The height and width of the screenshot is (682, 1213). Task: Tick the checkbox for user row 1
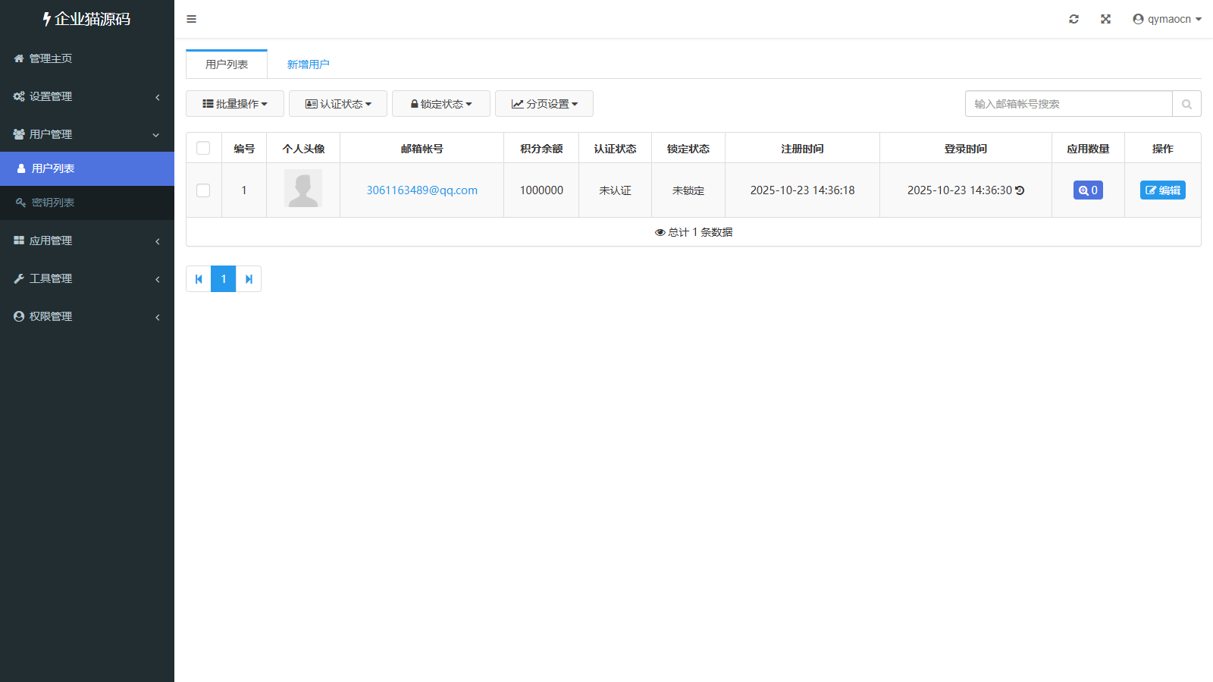pyautogui.click(x=203, y=190)
